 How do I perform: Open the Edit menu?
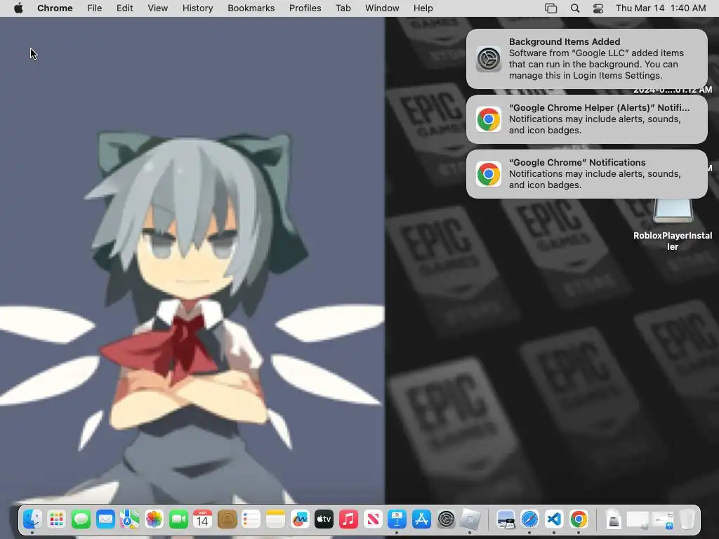click(x=124, y=8)
